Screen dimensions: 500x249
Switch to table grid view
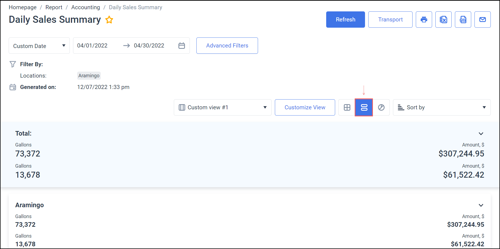click(347, 107)
